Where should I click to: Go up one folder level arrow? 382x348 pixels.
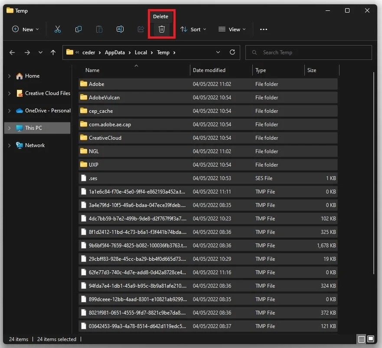click(x=53, y=53)
